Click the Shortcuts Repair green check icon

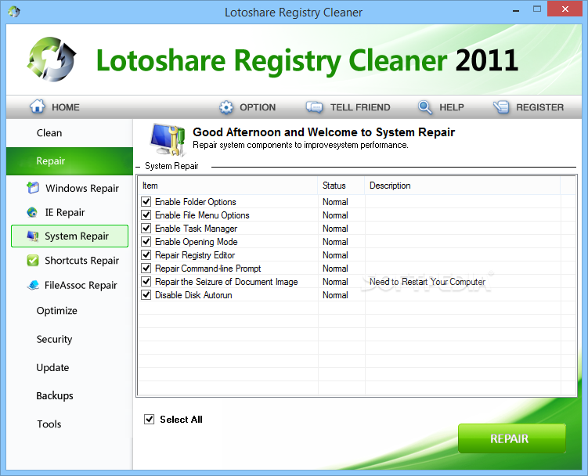[33, 261]
